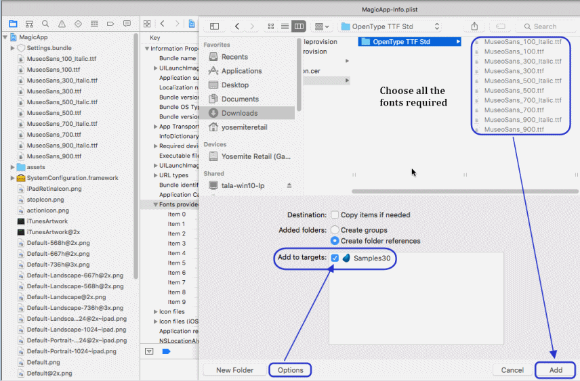Click the Add button
The width and height of the screenshot is (580, 381).
click(556, 370)
